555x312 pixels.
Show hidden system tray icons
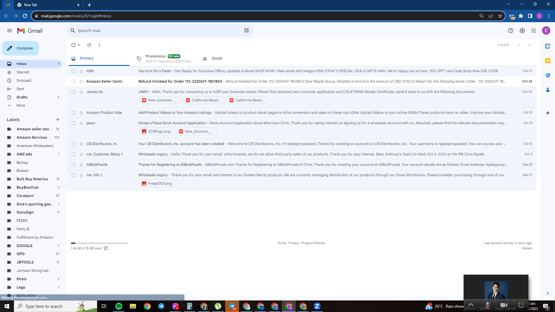(471, 305)
